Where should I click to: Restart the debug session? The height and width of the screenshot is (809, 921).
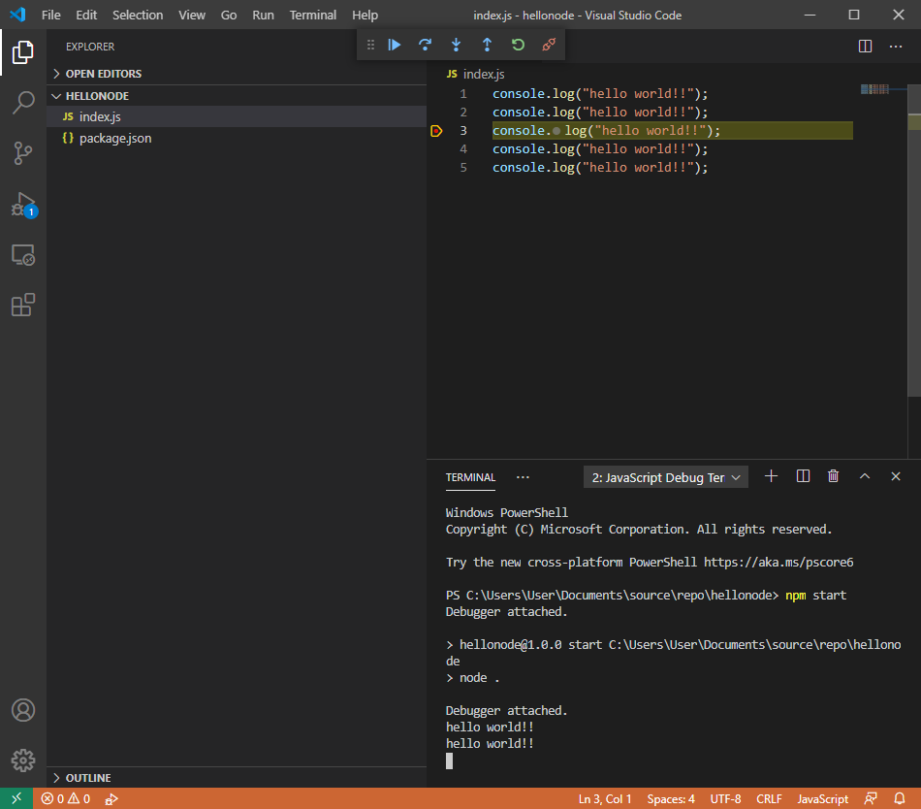tap(518, 45)
